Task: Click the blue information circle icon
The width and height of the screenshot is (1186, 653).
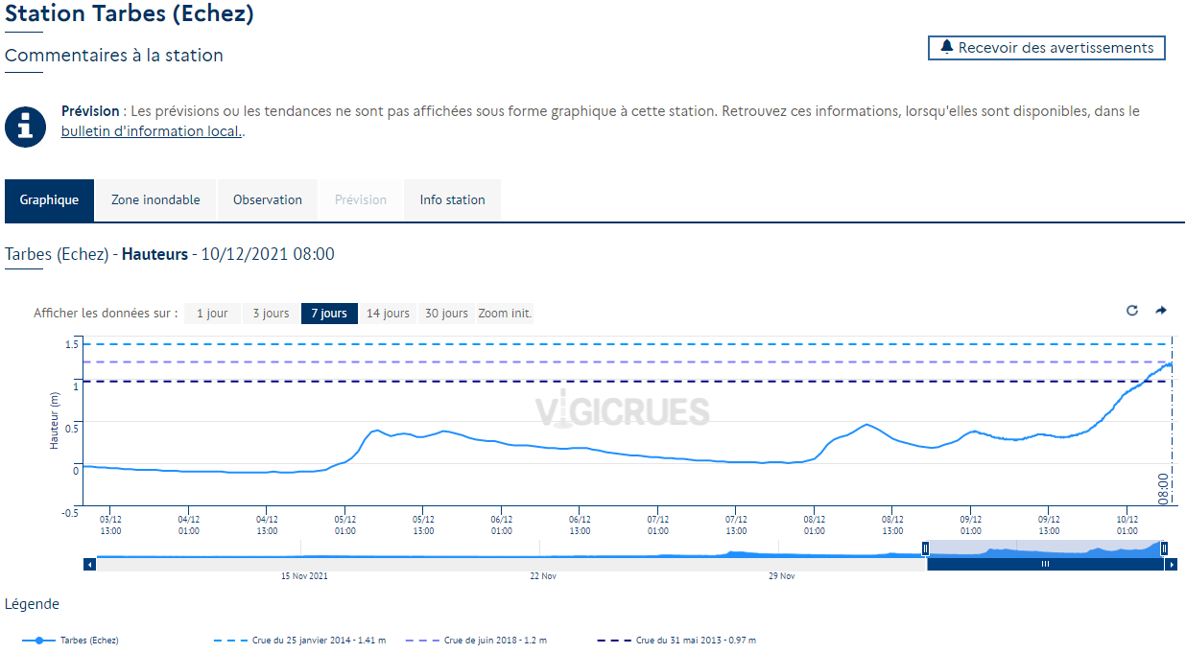Action: coord(25,127)
